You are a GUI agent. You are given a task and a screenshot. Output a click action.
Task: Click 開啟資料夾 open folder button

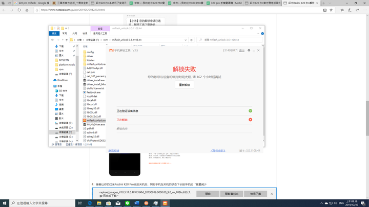coord(232,194)
